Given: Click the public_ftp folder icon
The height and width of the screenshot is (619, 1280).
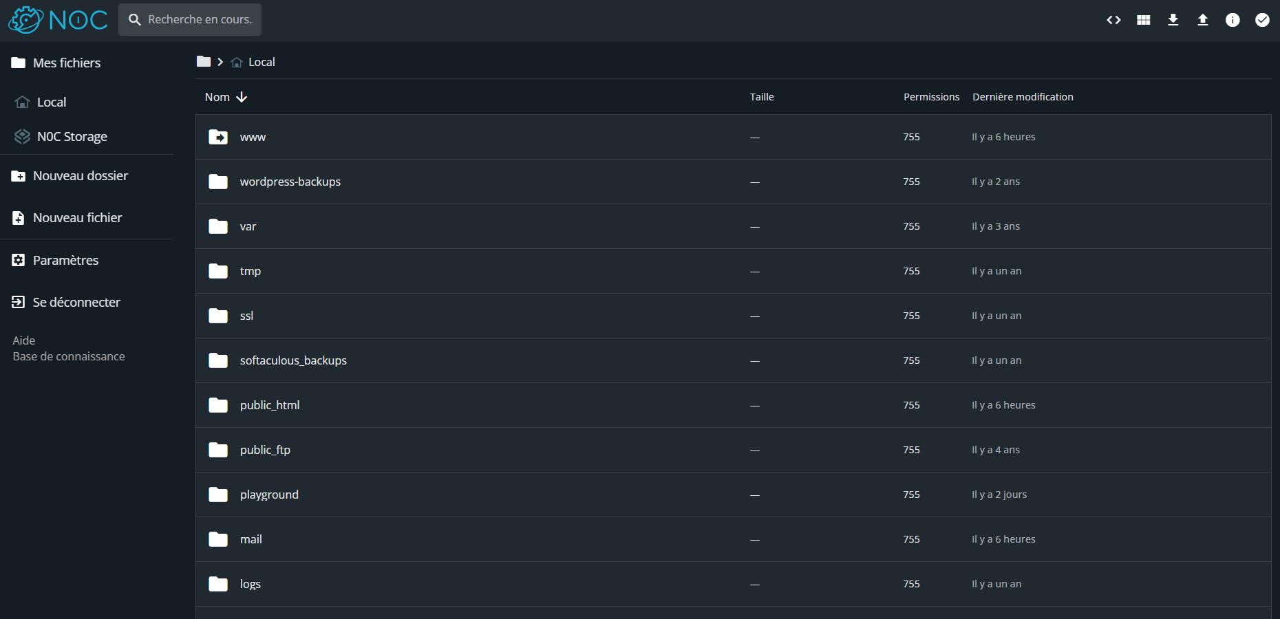Looking at the screenshot, I should click(218, 450).
